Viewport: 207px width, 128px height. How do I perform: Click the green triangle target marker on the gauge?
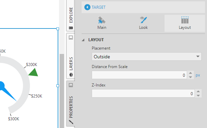click(33, 72)
